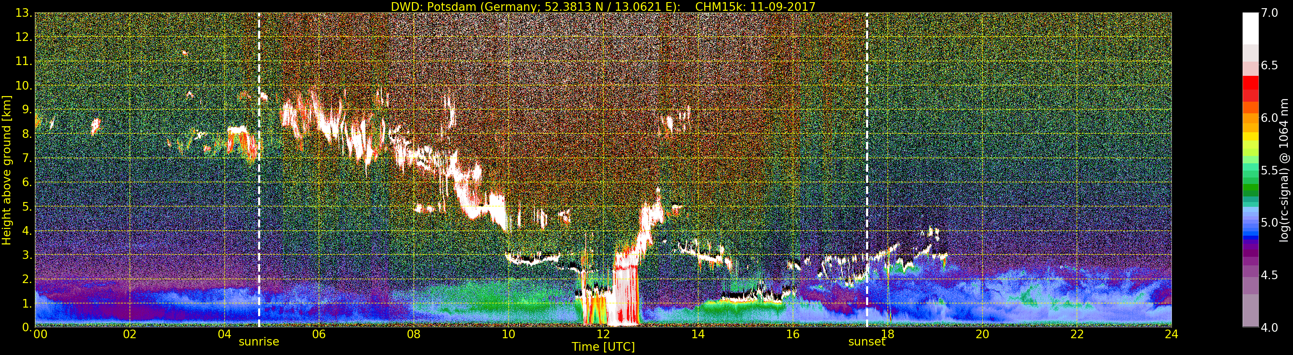1293x355 pixels.
Task: Click the time-axis tick label 00
Action: [x=40, y=334]
